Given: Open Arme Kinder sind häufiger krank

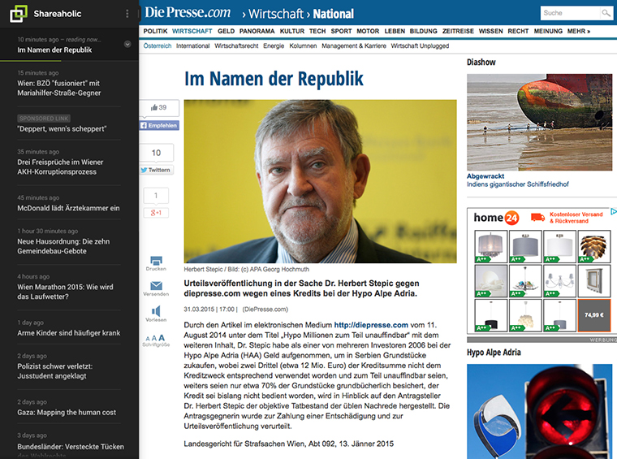Looking at the screenshot, I should pyautogui.click(x=69, y=333).
